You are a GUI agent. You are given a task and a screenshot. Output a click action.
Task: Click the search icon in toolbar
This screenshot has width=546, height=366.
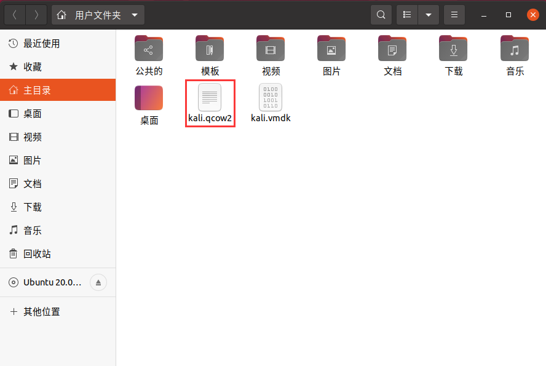point(381,14)
